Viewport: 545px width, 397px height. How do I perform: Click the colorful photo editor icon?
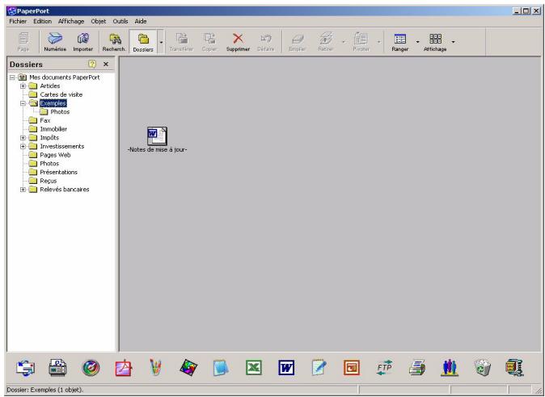coord(188,367)
